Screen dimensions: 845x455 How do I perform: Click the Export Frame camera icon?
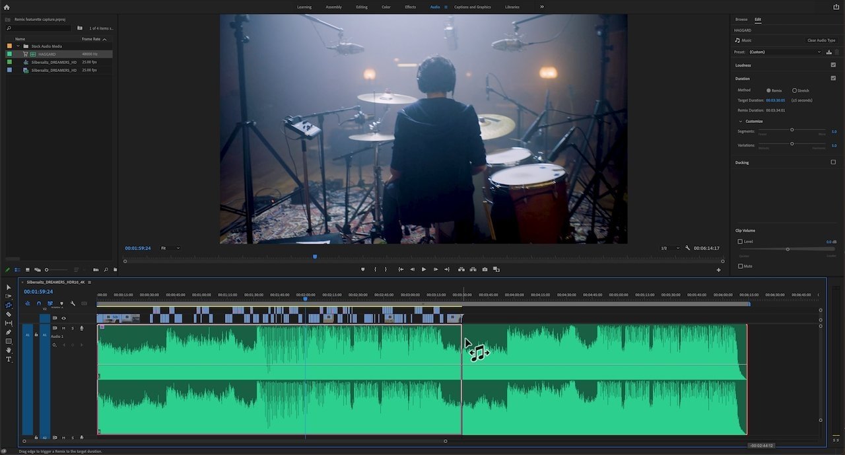click(x=485, y=269)
